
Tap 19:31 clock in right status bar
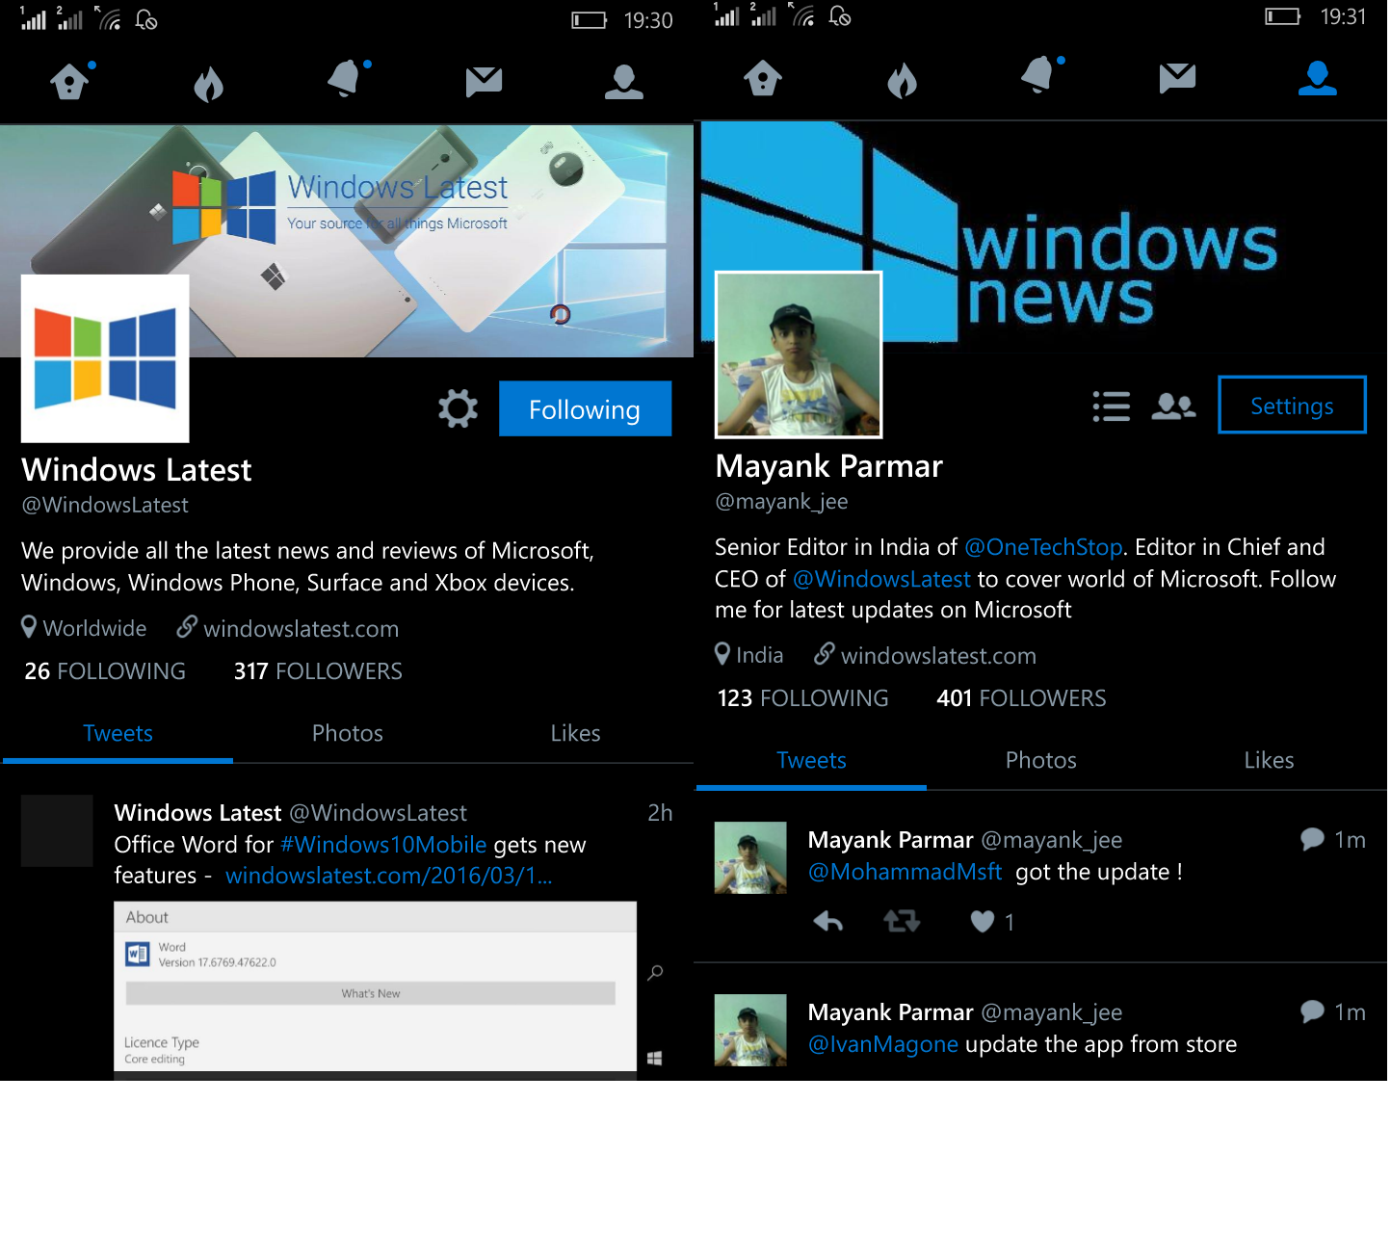(x=1343, y=16)
